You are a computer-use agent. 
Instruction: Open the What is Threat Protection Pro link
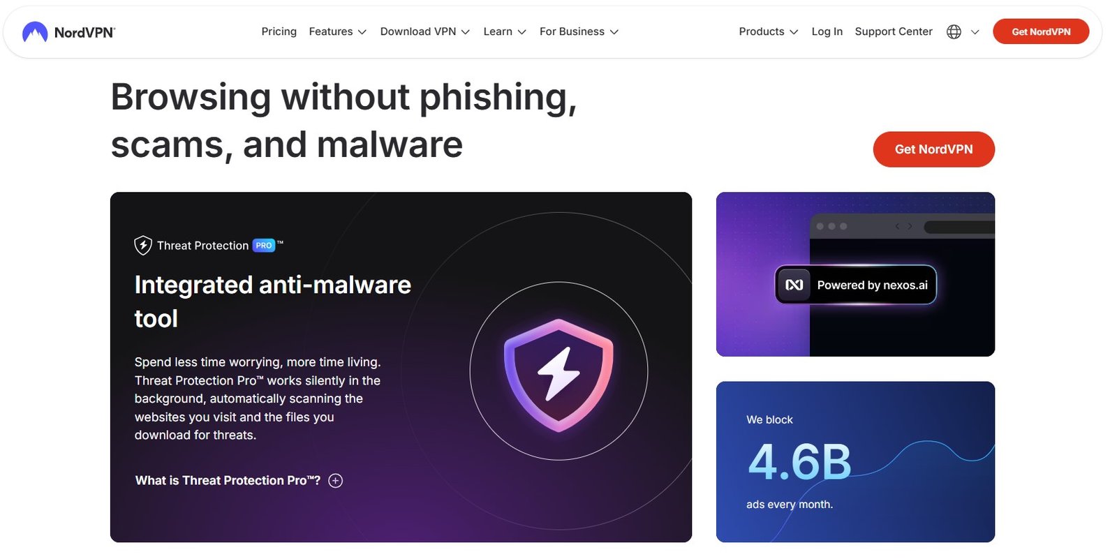click(228, 481)
